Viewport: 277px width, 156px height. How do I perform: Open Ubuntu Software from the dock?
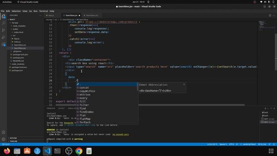pos(27,151)
